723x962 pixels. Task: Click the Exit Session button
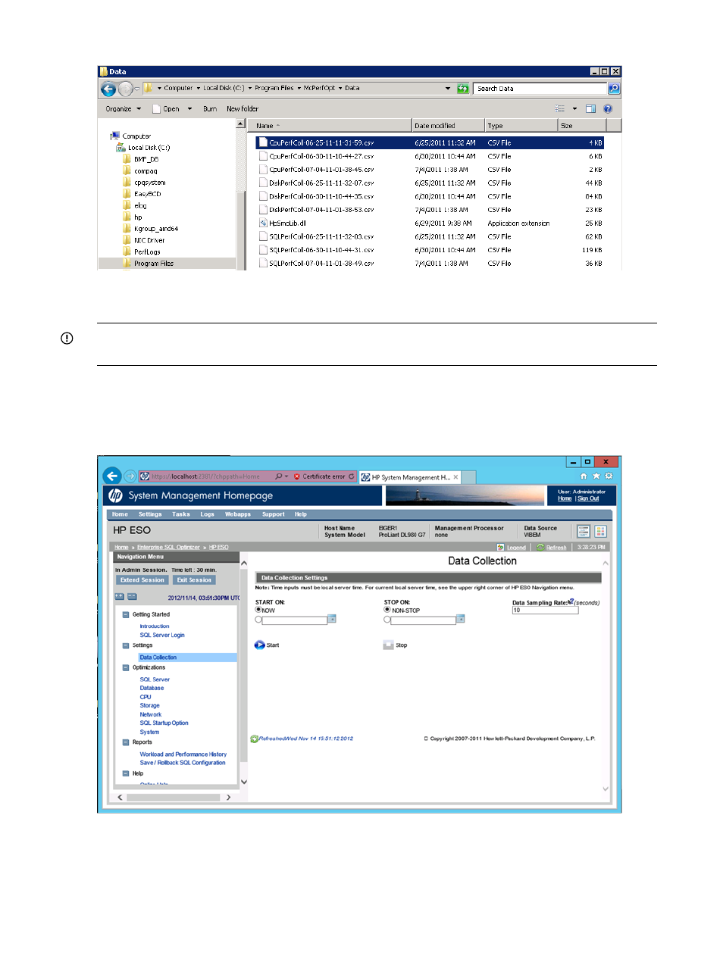click(x=194, y=580)
